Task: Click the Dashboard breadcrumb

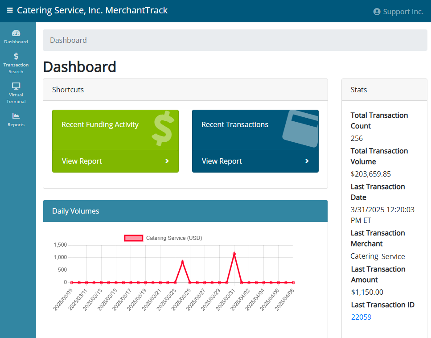Action: (68, 40)
